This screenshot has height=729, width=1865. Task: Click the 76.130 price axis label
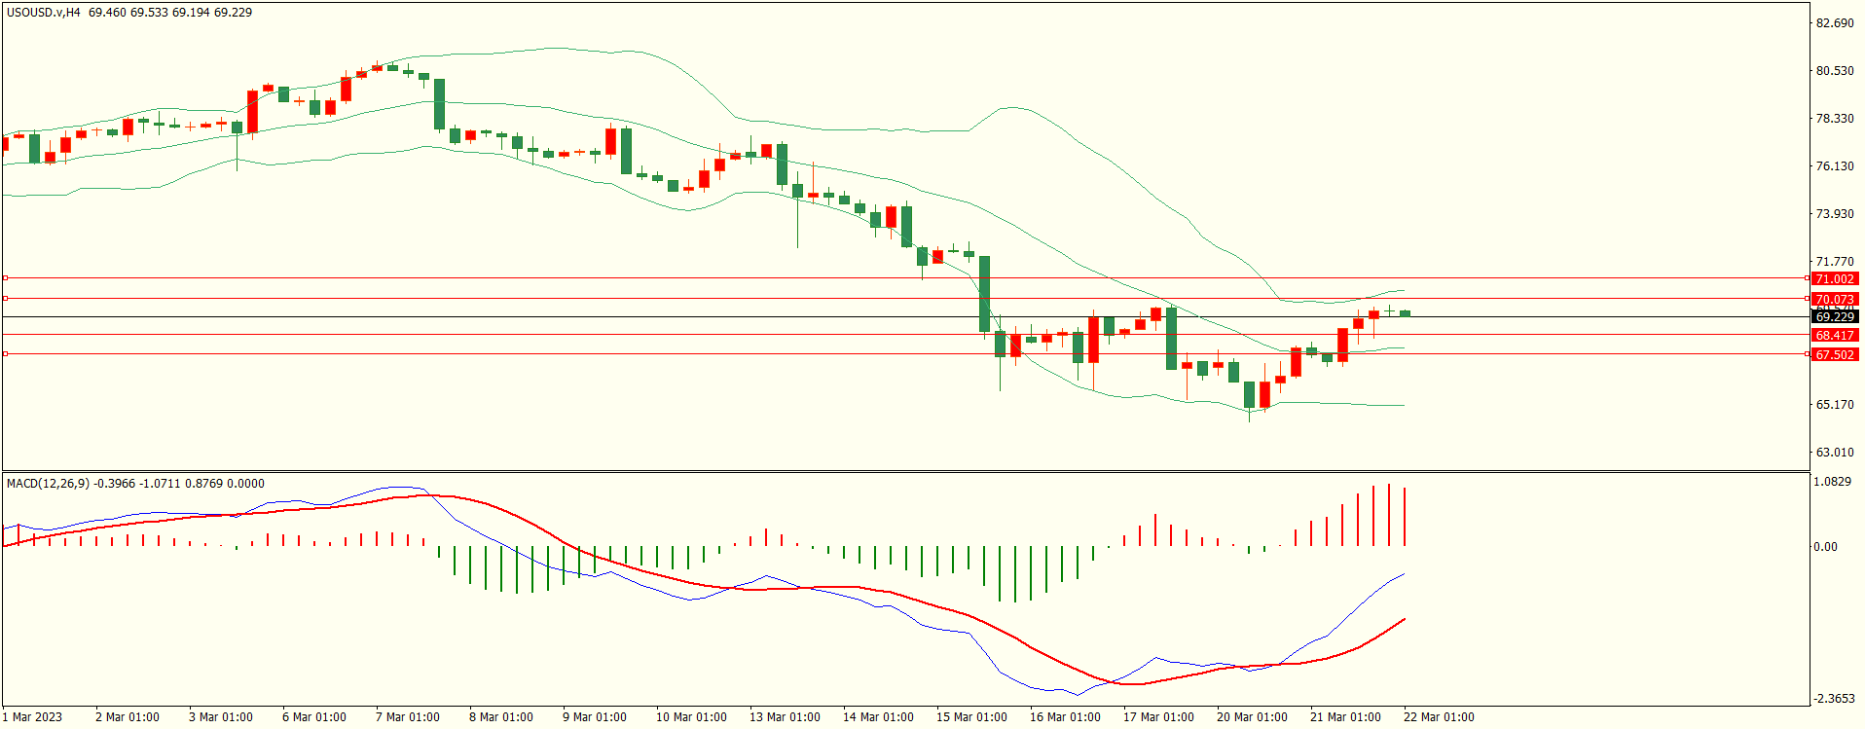(x=1835, y=166)
